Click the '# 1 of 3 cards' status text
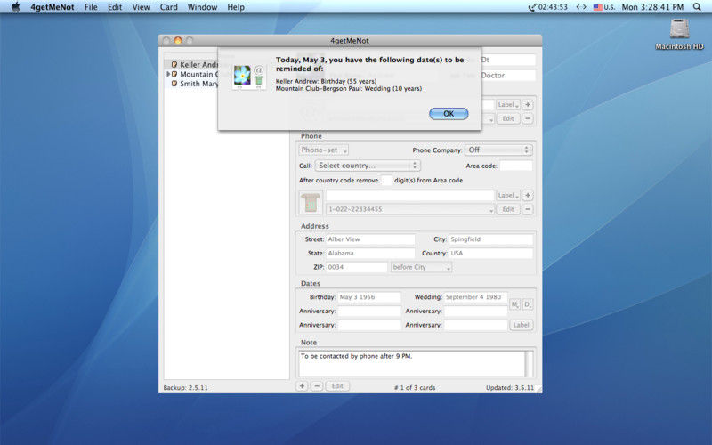Screen dimensions: 712x445 pos(415,388)
